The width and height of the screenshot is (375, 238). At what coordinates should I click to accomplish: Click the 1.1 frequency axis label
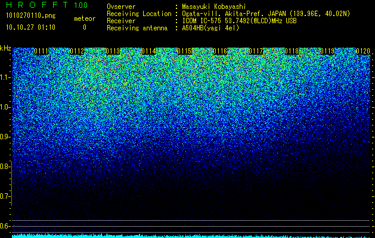click(5, 77)
